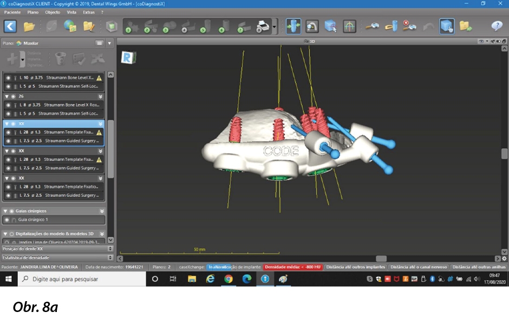Expand Guias cirúrgicos double-chevron options
The height and width of the screenshot is (325, 509).
pyautogui.click(x=102, y=211)
